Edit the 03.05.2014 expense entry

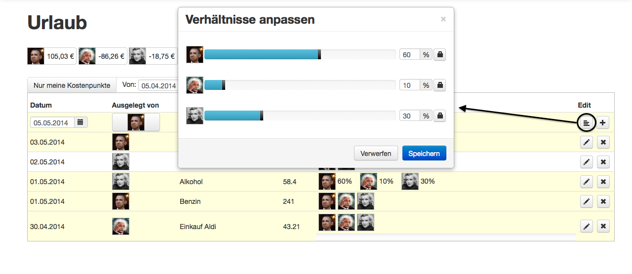[586, 142]
